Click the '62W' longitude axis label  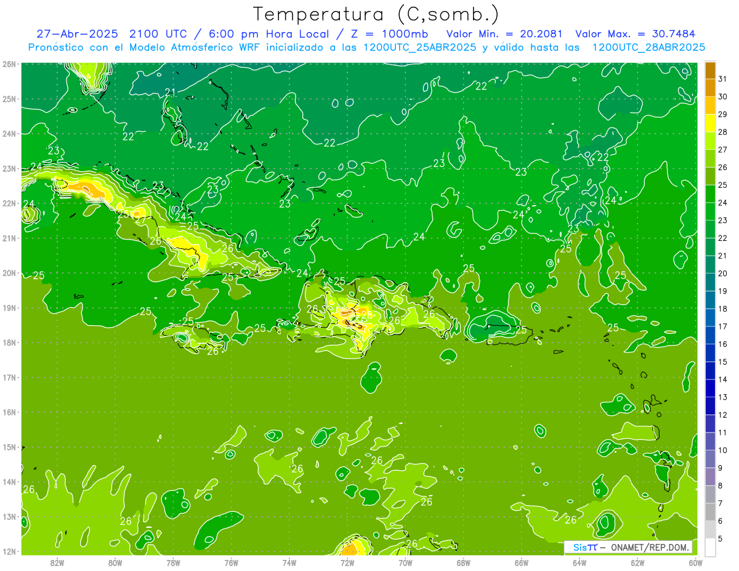pyautogui.click(x=637, y=562)
